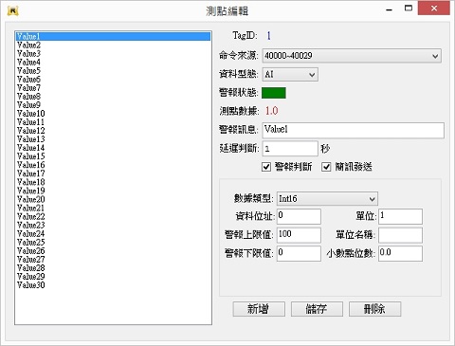This screenshot has width=455, height=346.
Task: Select Value14 in the tag list
Action: click(x=113, y=148)
